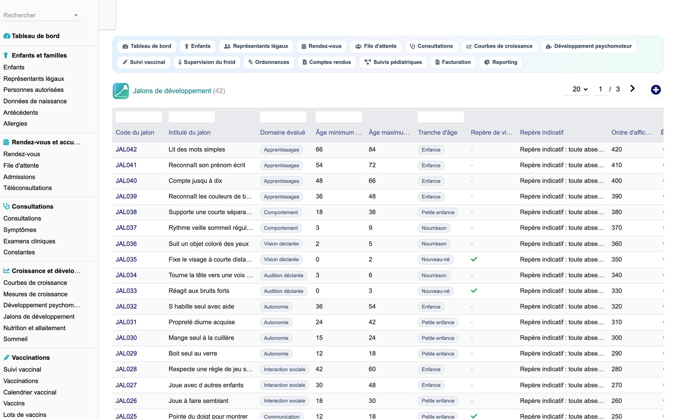Click the Tranche d'âge filter field
This screenshot has width=678, height=419.
(441, 117)
